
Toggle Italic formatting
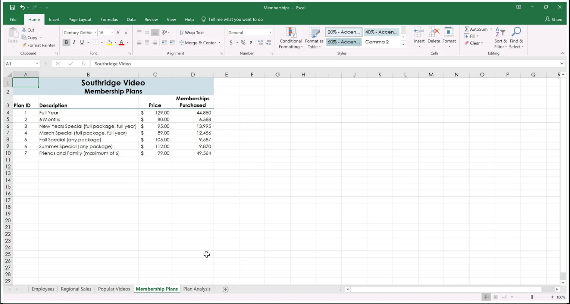(74, 42)
